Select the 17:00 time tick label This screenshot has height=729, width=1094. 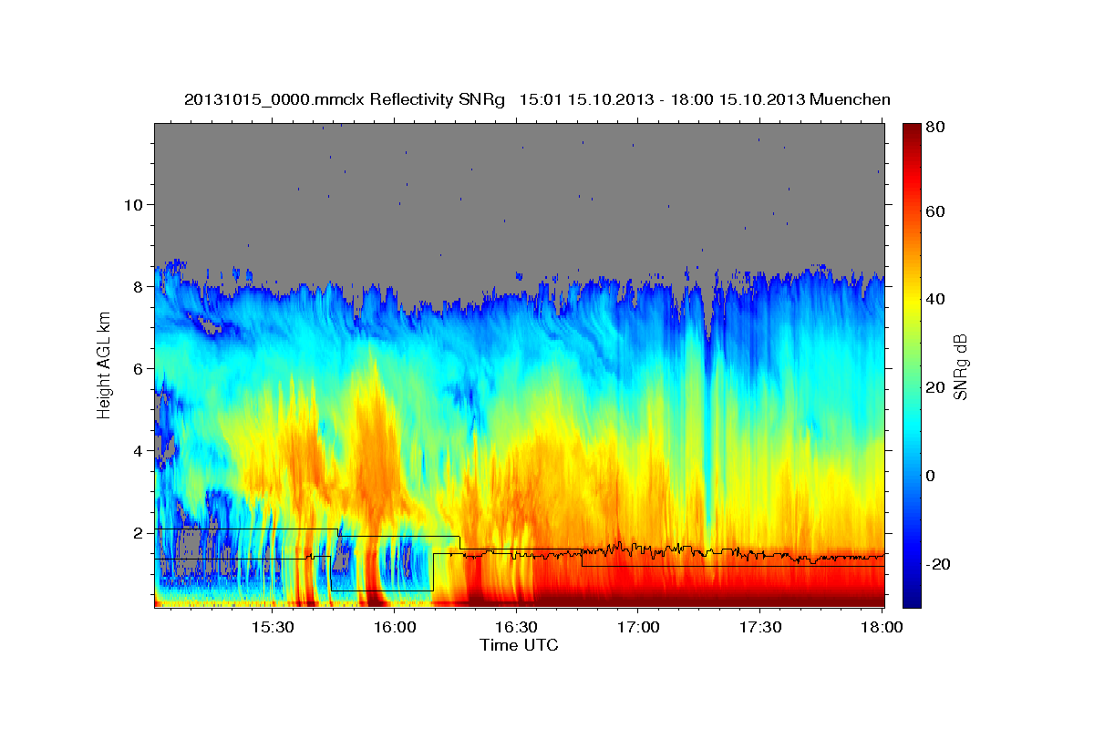click(638, 627)
